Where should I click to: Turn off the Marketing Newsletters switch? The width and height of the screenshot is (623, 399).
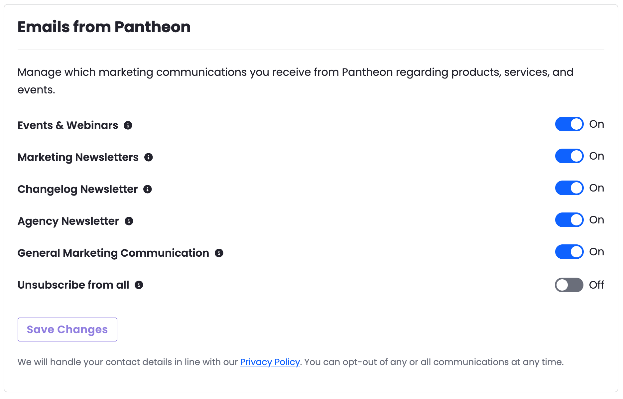tap(569, 156)
